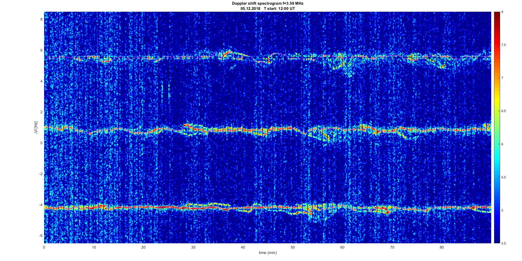
Task: Click the subtitle '05.12.2018 T start: 12:00 UT'
Action: 268,9
